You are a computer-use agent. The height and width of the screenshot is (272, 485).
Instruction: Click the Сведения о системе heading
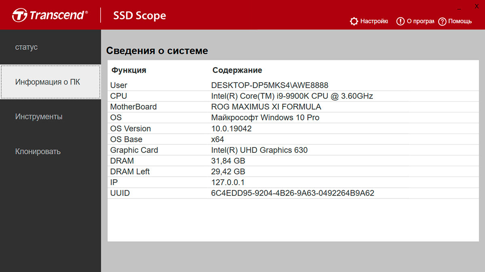(x=157, y=51)
